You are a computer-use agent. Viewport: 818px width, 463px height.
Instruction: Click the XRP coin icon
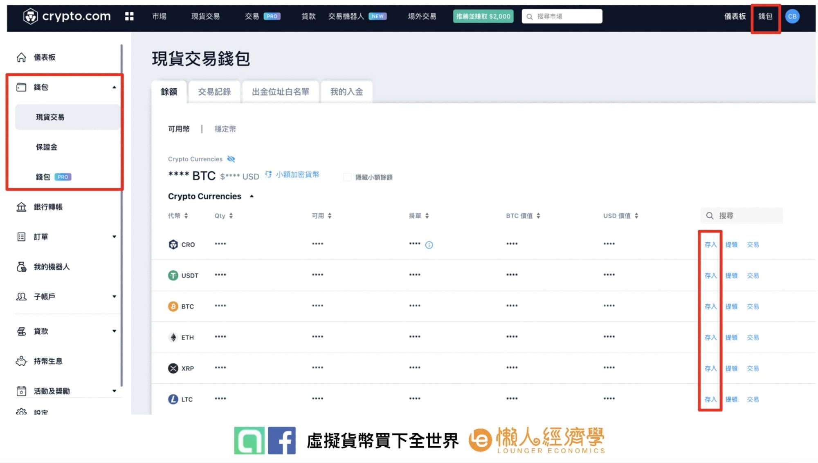pyautogui.click(x=173, y=368)
